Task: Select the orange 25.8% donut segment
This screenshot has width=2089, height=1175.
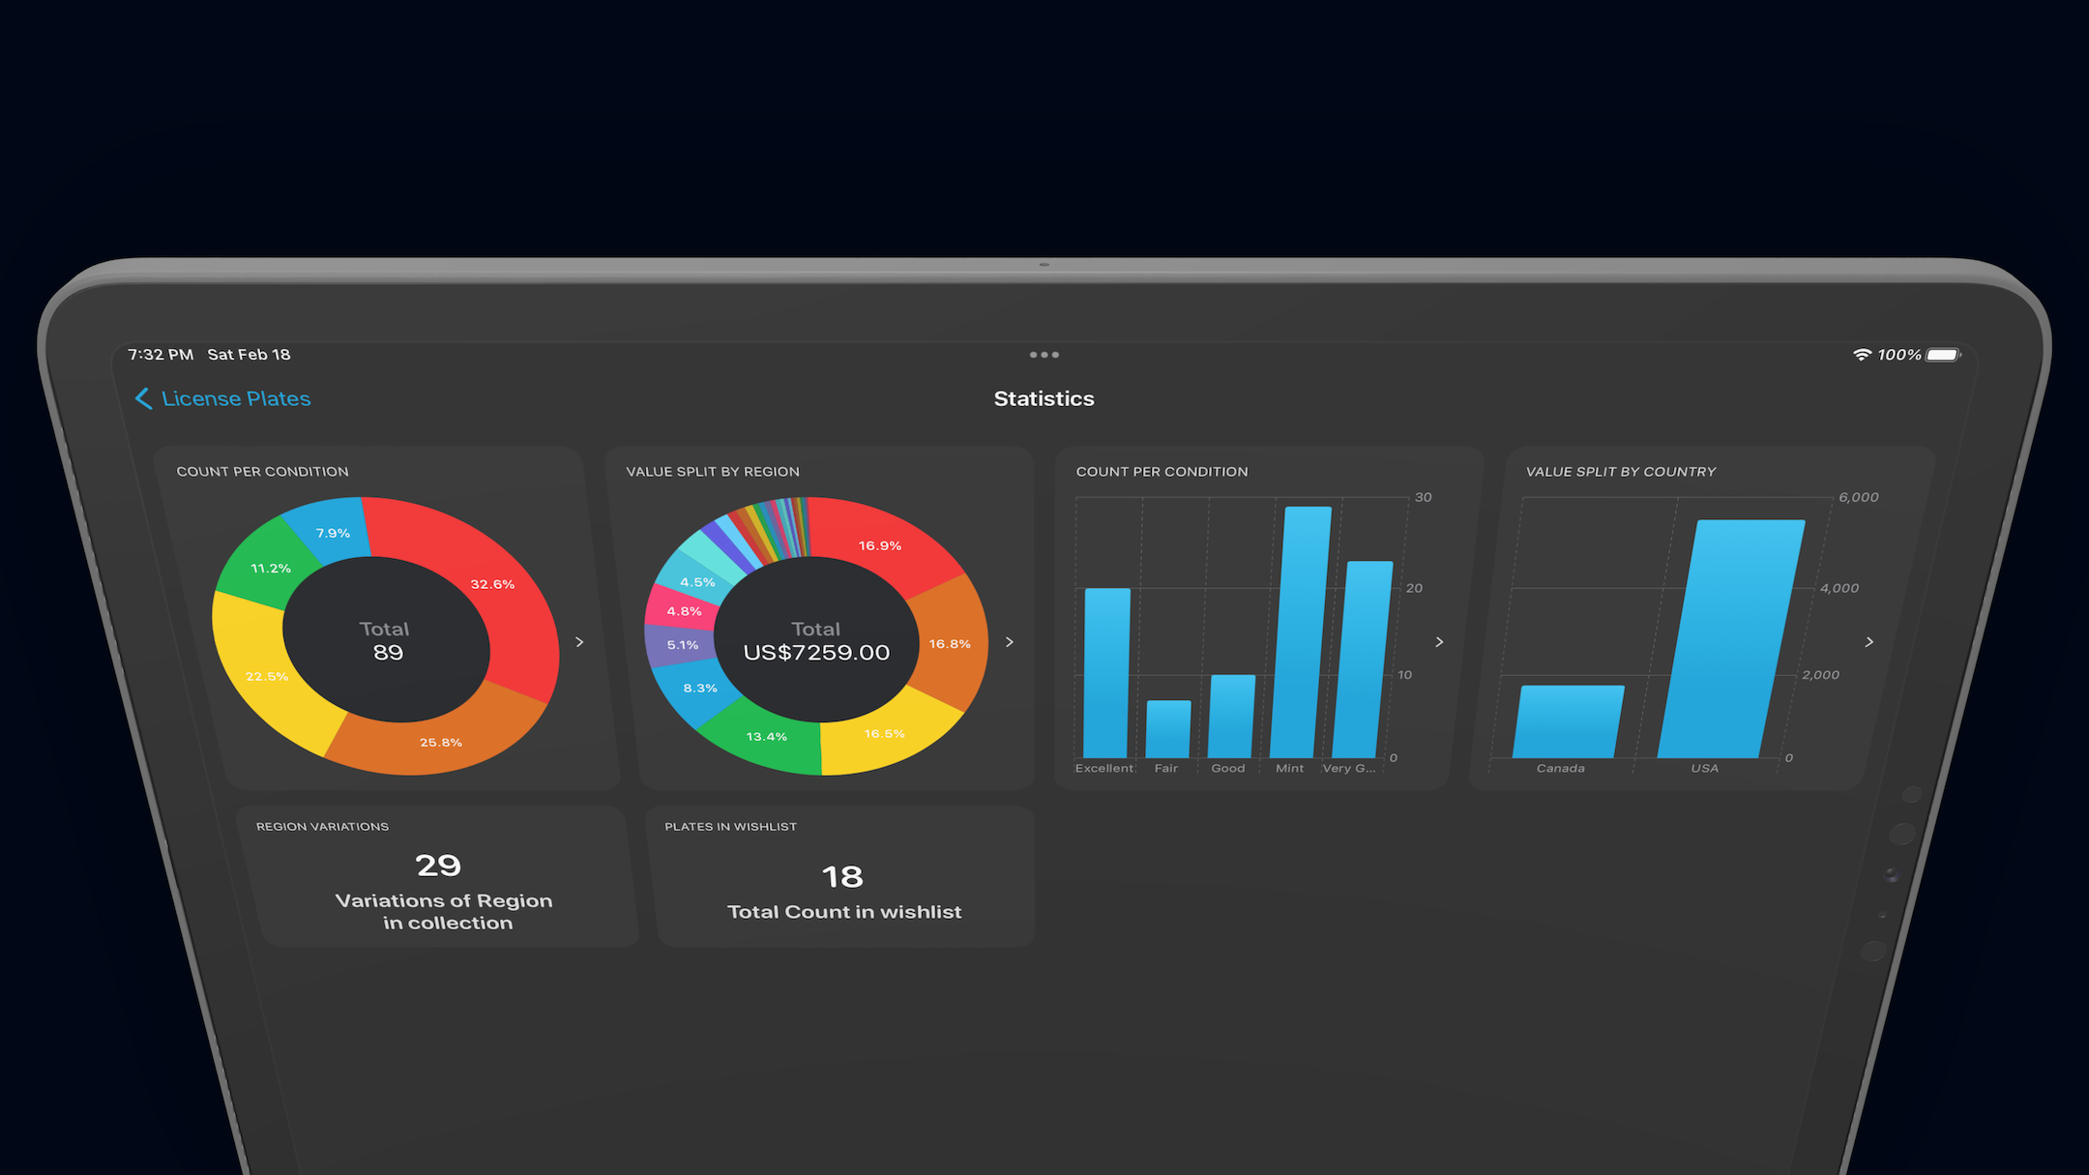Action: tap(440, 742)
